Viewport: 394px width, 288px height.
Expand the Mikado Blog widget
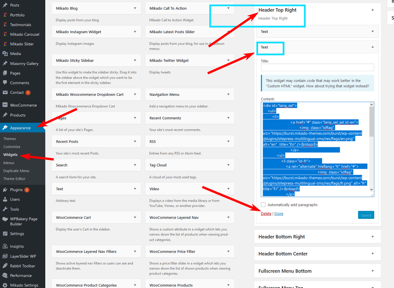135,8
